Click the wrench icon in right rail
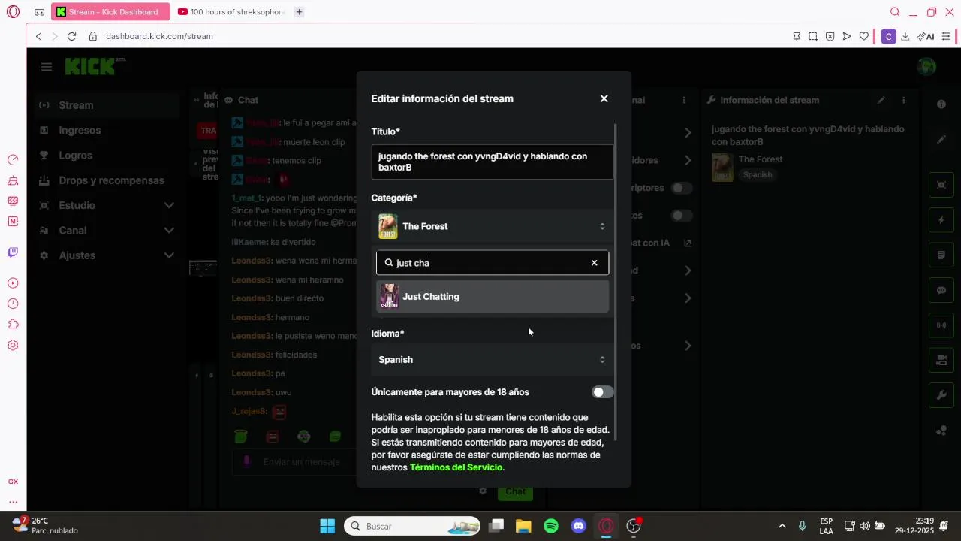This screenshot has width=961, height=541. (941, 395)
